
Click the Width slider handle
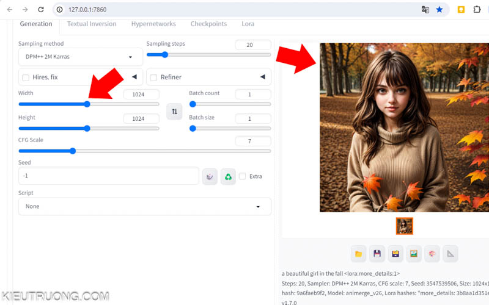point(87,104)
